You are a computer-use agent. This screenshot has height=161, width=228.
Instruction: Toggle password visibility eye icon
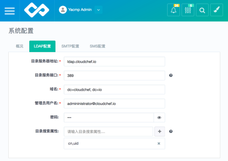point(159,117)
